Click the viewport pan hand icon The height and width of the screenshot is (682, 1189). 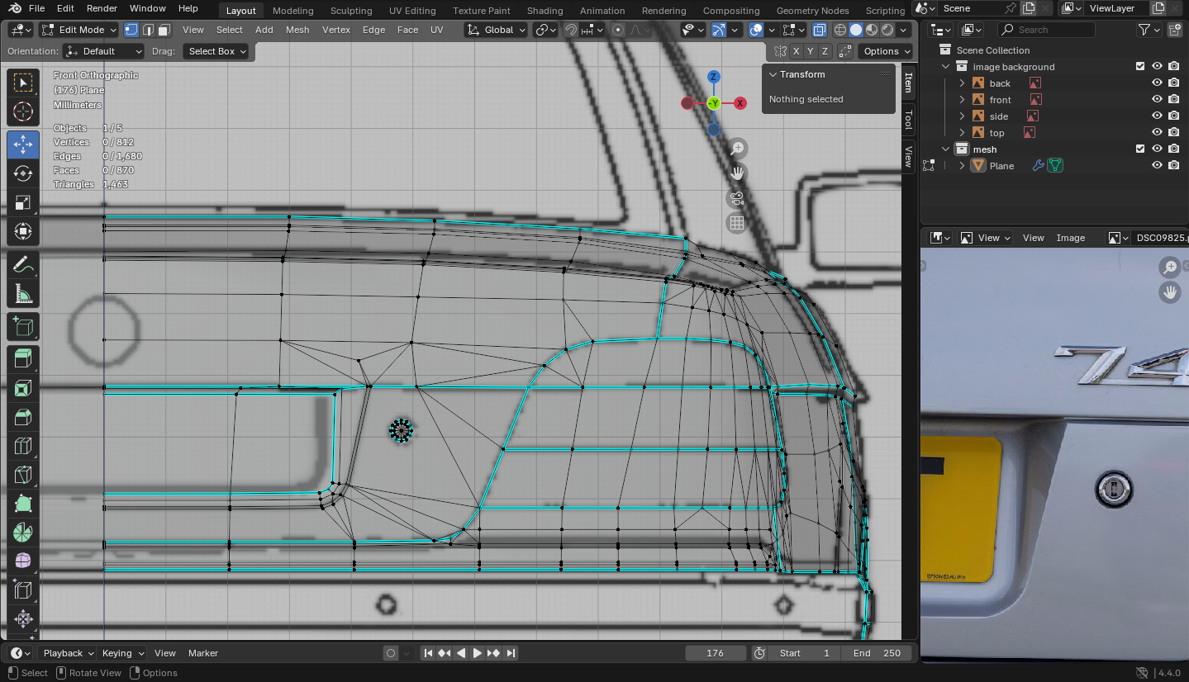click(x=737, y=173)
